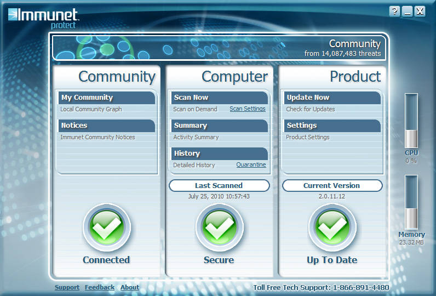The image size is (436, 296).
Task: Click the Community column heading
Action: click(x=117, y=77)
